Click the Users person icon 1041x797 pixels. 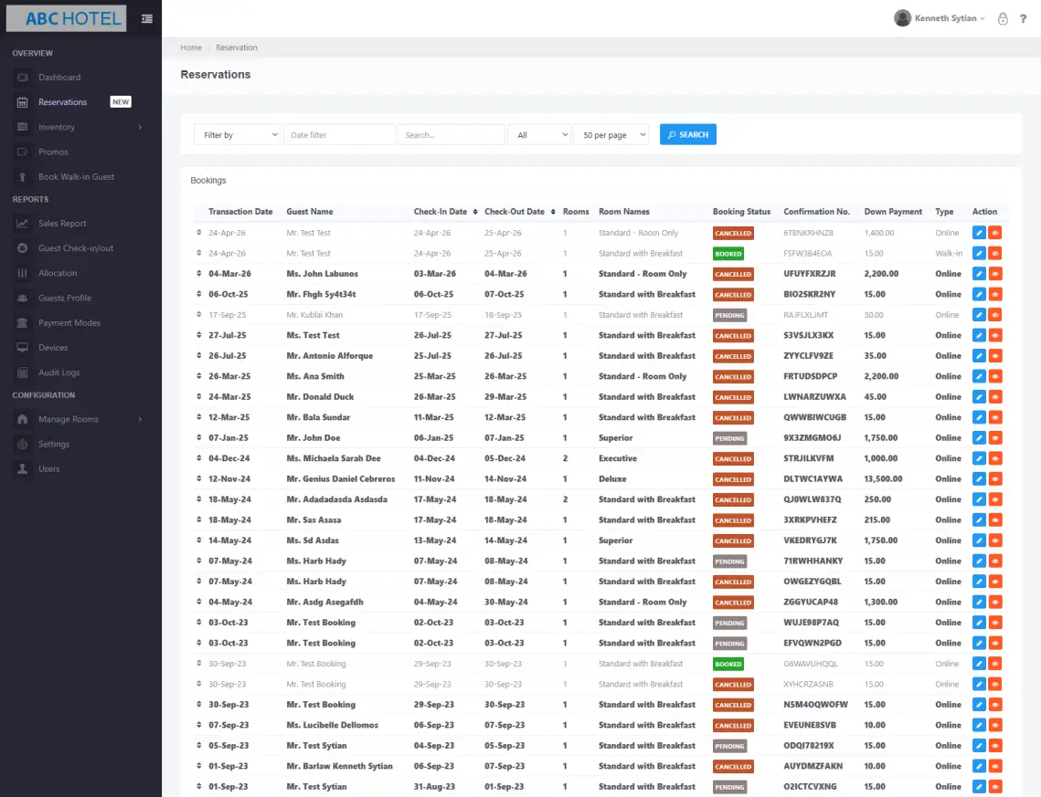(23, 468)
